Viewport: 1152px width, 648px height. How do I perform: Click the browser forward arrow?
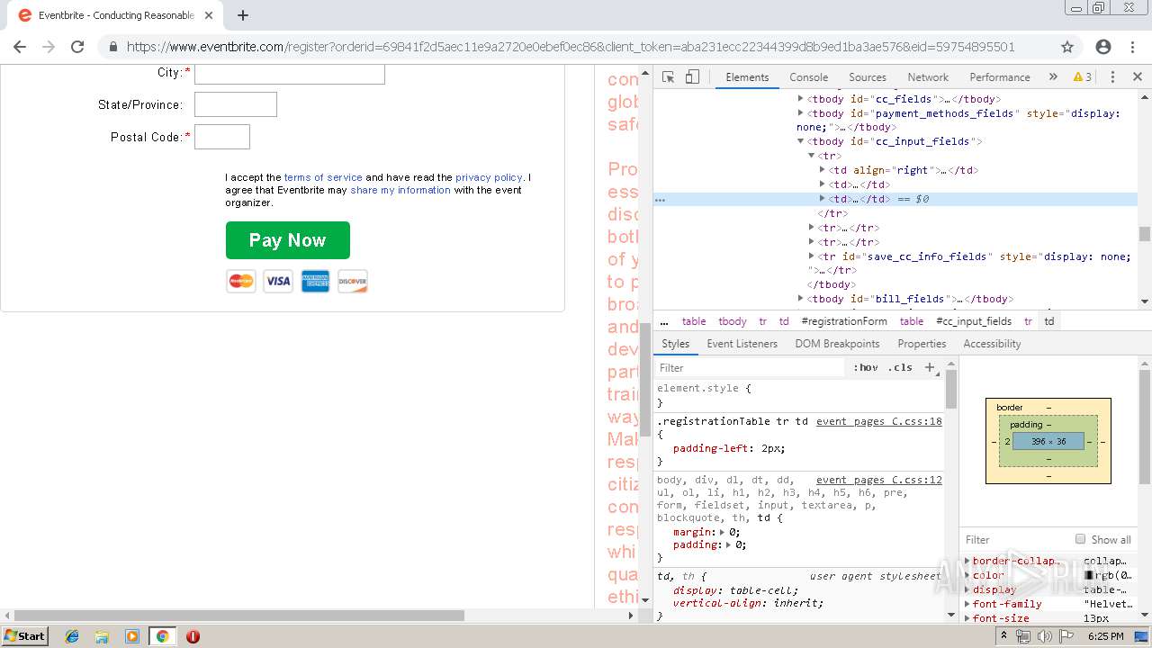pos(49,47)
